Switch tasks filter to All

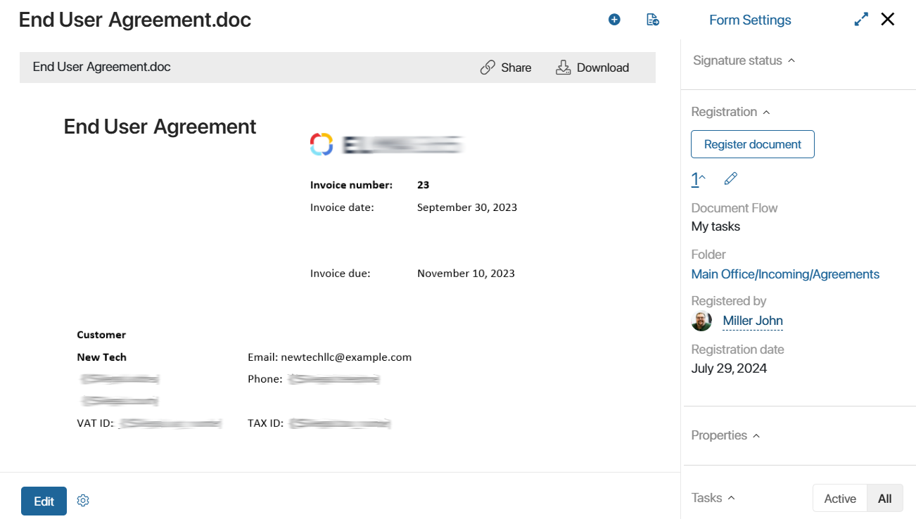(885, 499)
